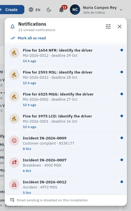Open Fine for 3975 LCD notification
This screenshot has height=211, width=131.
click(66, 121)
